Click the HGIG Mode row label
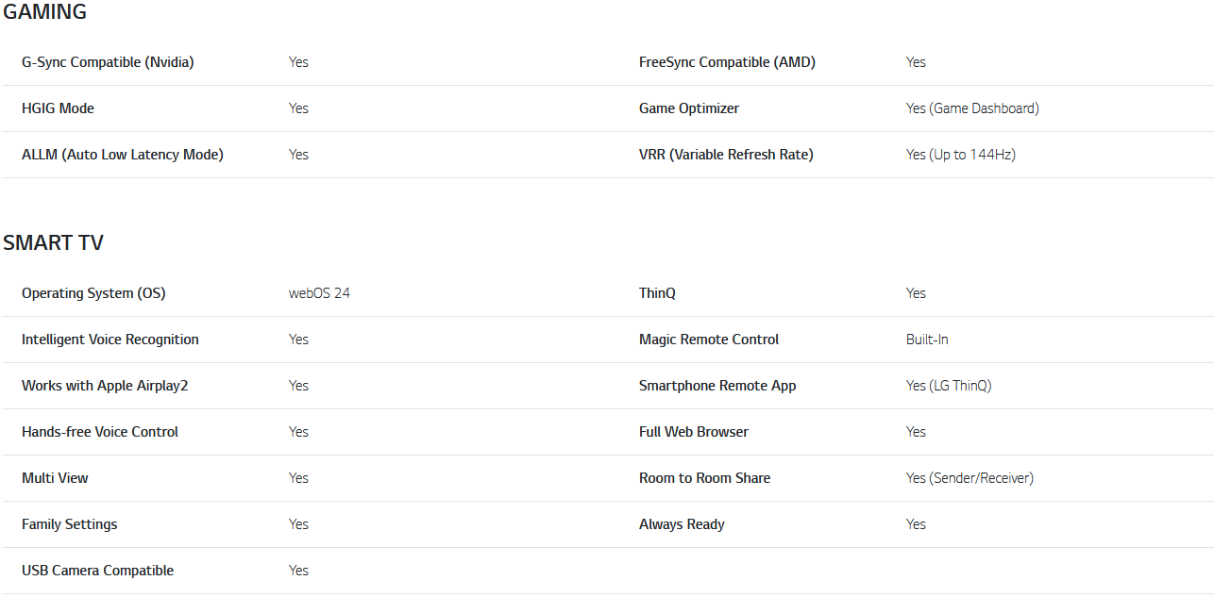This screenshot has width=1214, height=597. 58,108
